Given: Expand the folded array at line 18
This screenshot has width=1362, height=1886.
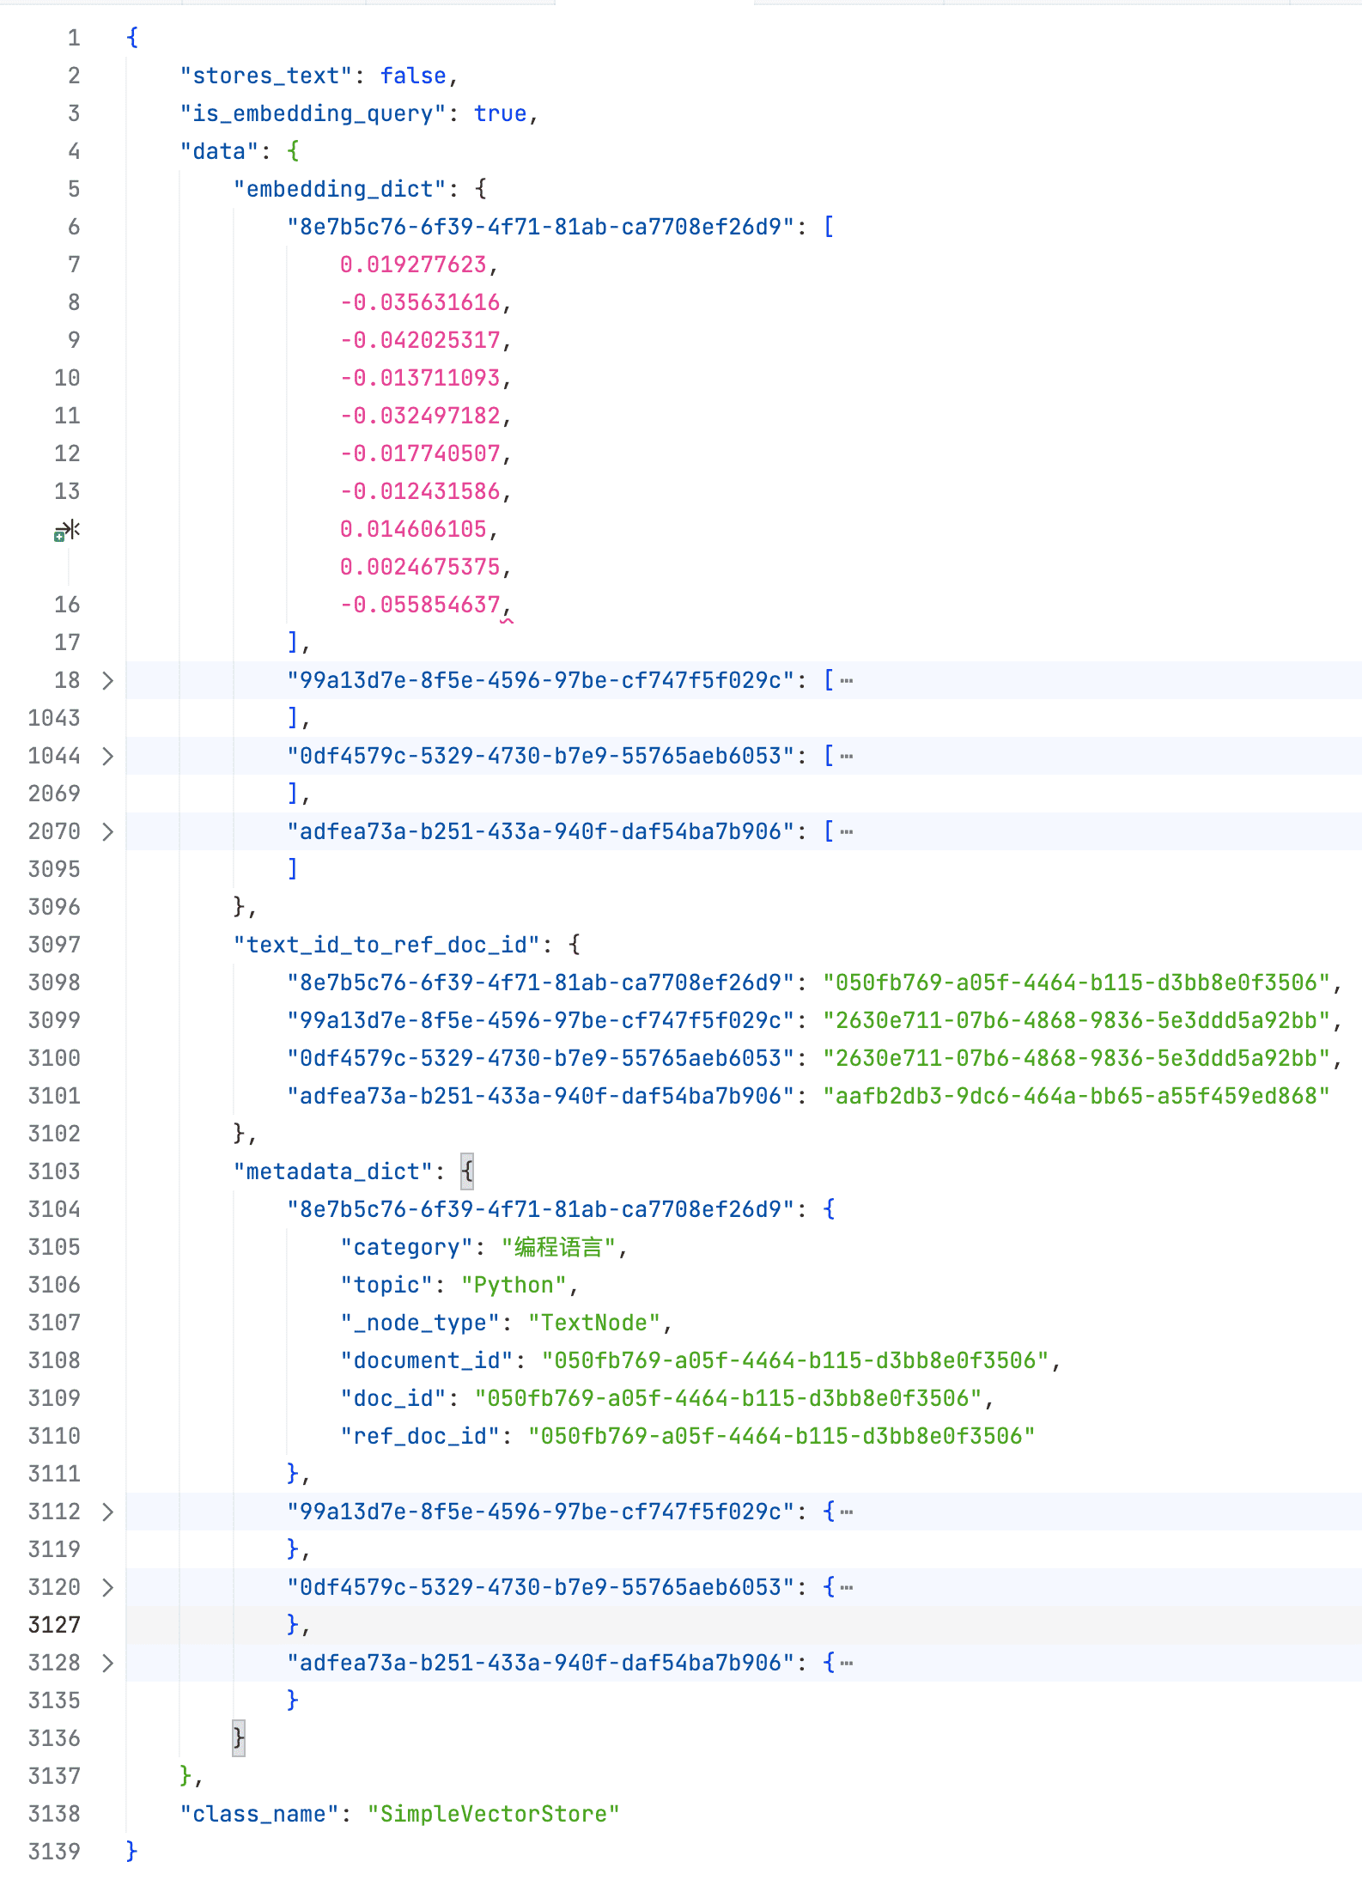Looking at the screenshot, I should pyautogui.click(x=107, y=681).
